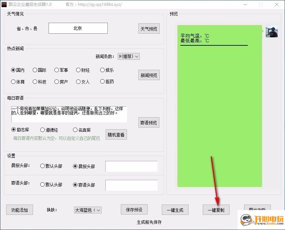Click the 寄语预览 button
This screenshot has width=285, height=230.
click(149, 122)
